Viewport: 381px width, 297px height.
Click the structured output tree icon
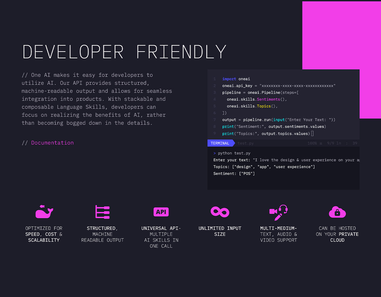point(102,212)
